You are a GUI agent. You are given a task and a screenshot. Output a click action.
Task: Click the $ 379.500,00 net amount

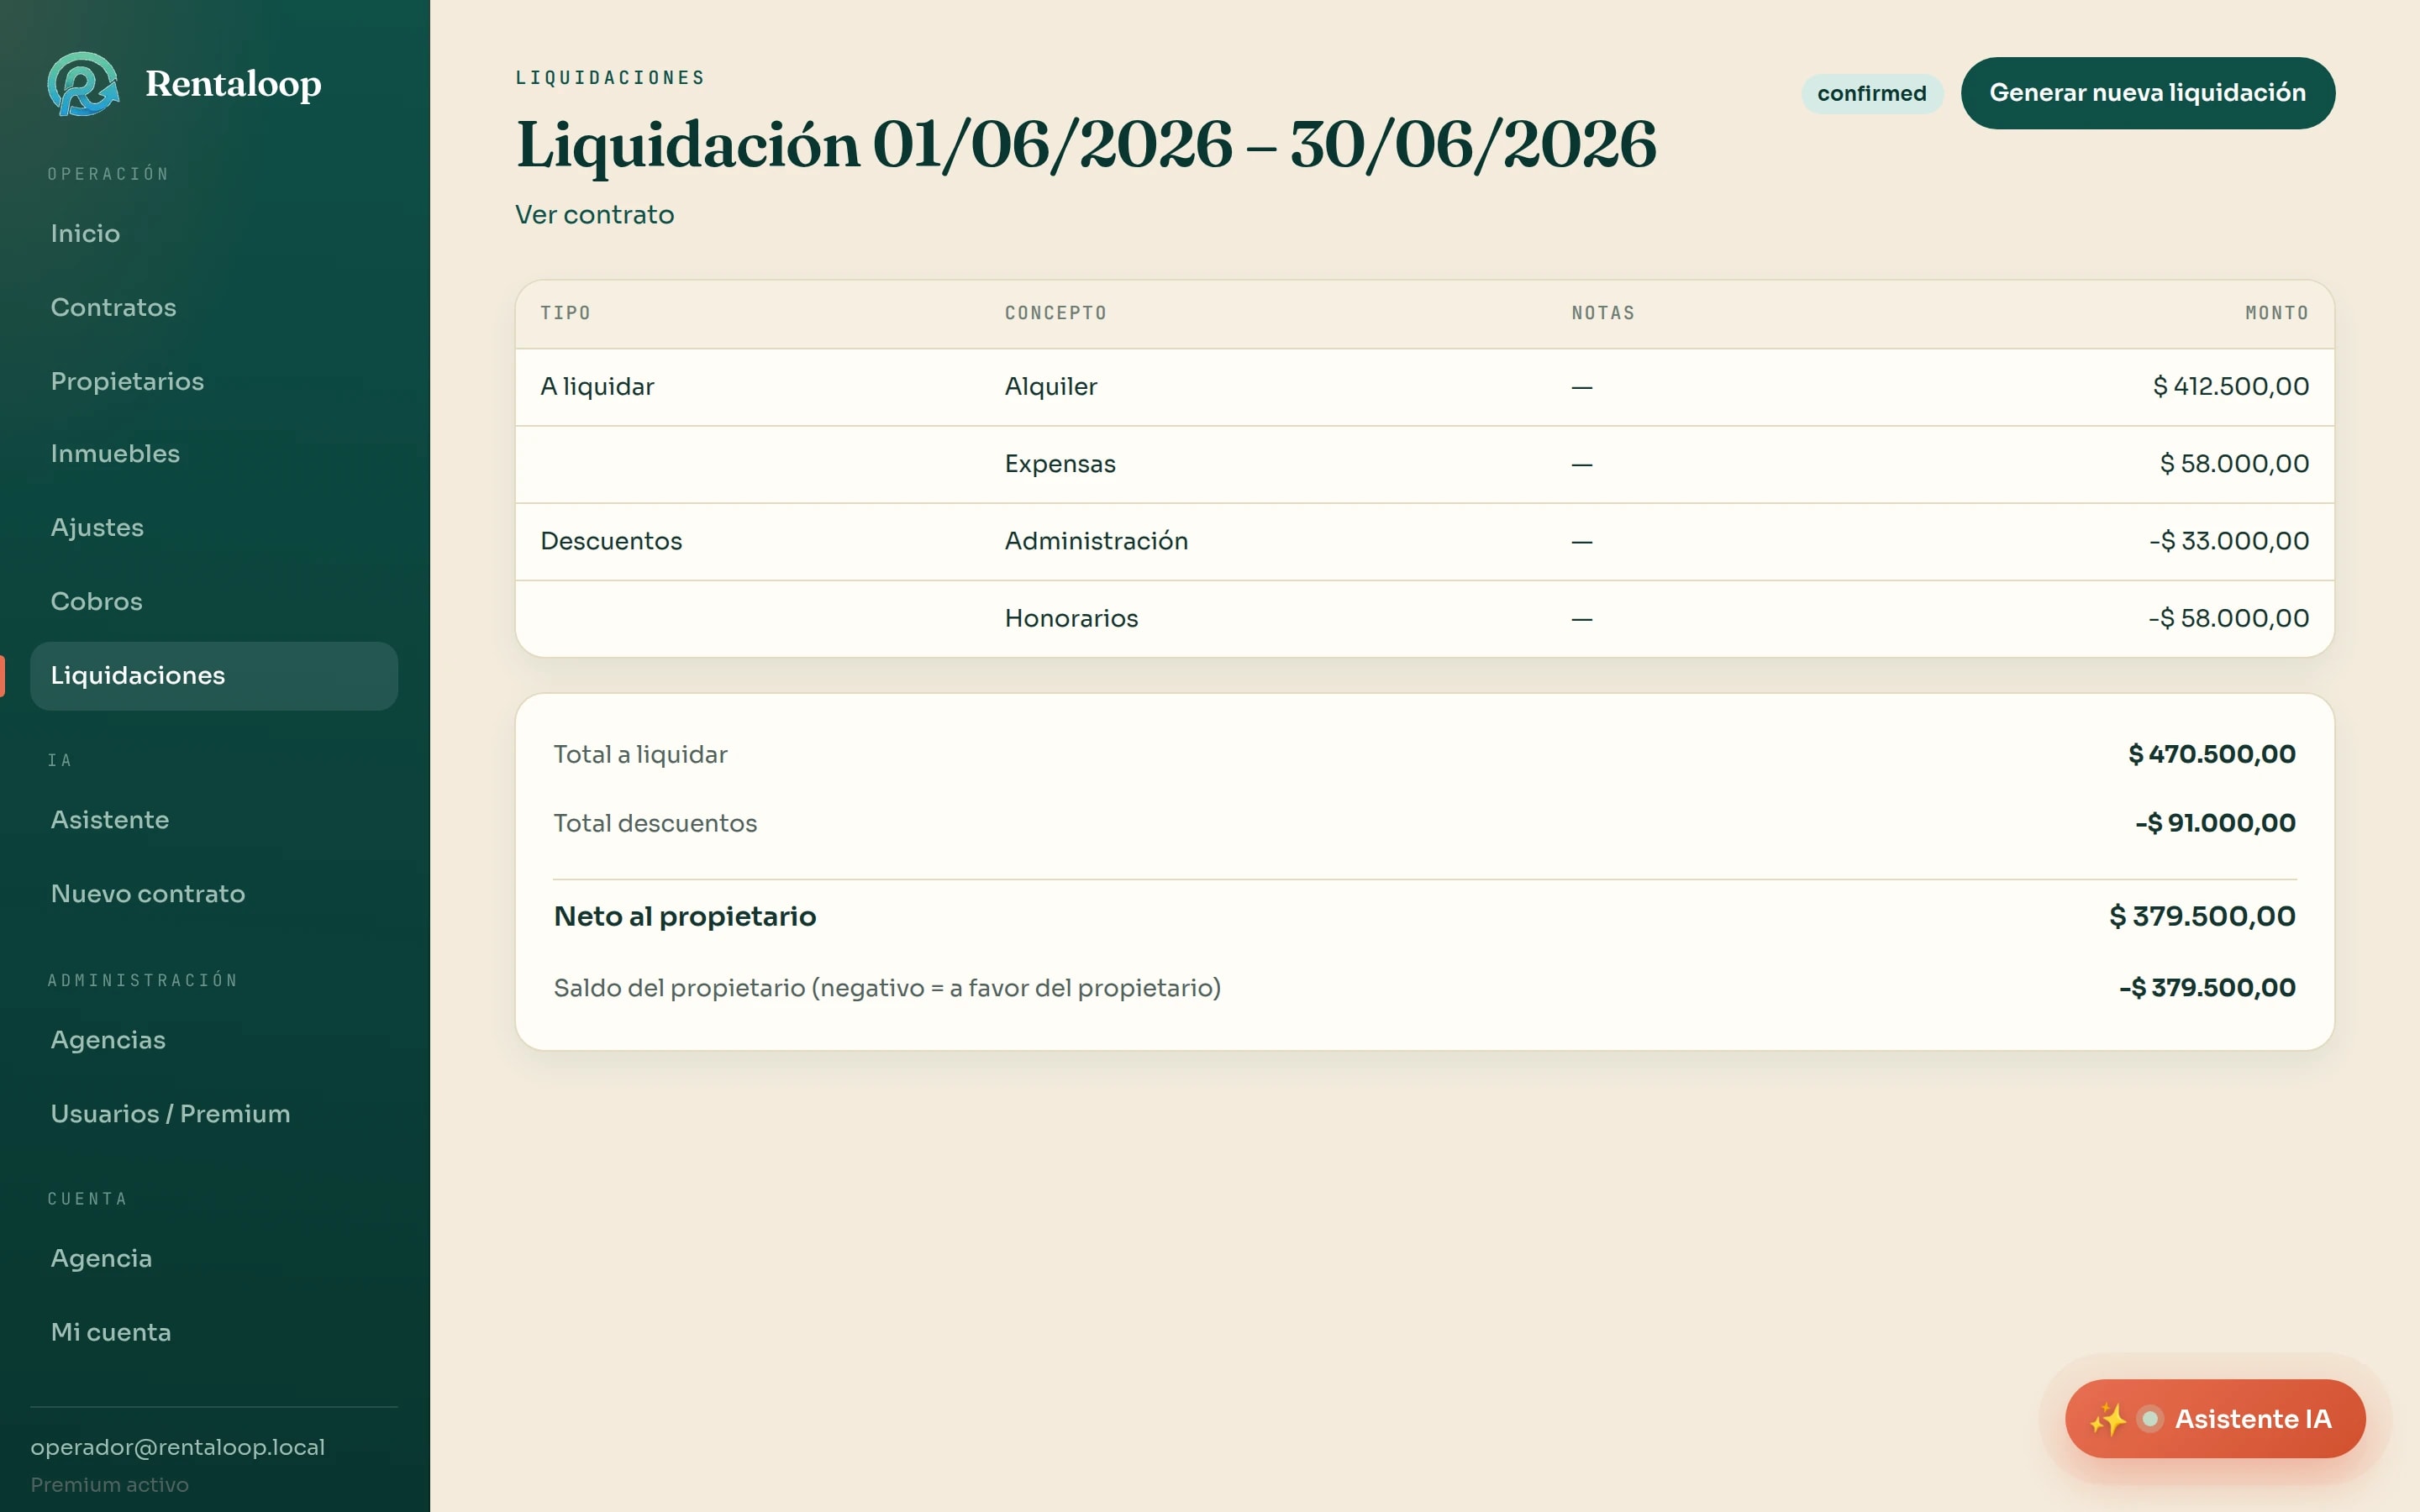click(x=2202, y=916)
